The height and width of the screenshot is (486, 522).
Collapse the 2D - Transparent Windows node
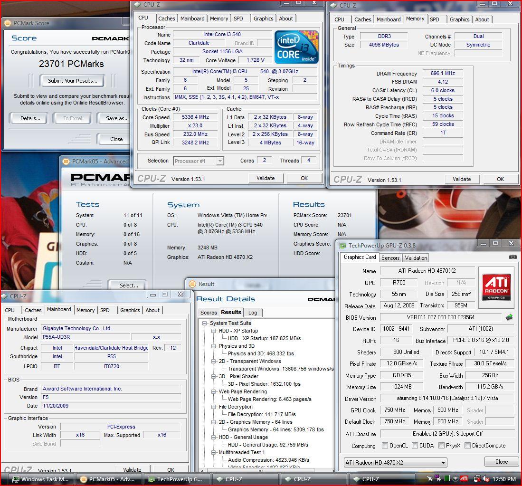pyautogui.click(x=213, y=361)
